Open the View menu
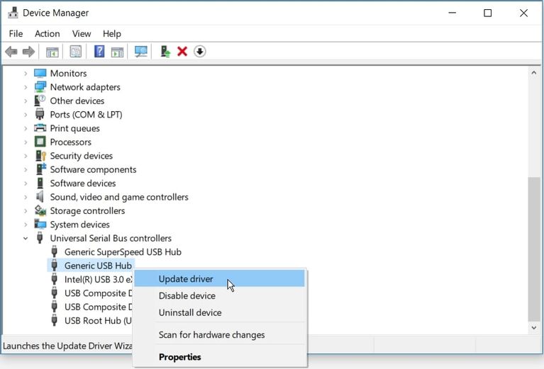Image resolution: width=544 pixels, height=369 pixels. [x=82, y=33]
